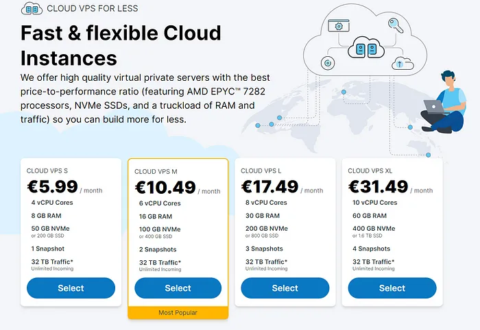Click the Cloud VPS M card title

click(156, 171)
